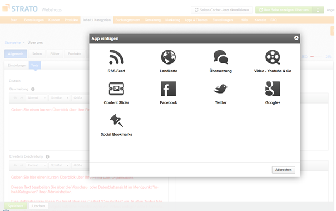Viewport: 336px width, 211px height.
Task: Open the Inhalt / Kategorien menu
Action: (x=97, y=20)
